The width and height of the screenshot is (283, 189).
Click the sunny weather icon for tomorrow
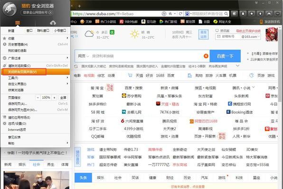[x=134, y=34]
